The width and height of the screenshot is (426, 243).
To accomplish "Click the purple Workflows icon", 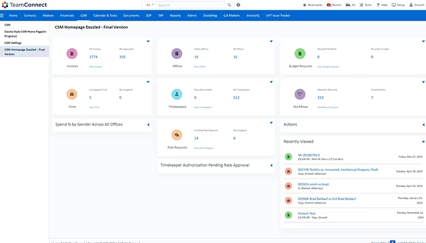I will pyautogui.click(x=300, y=94).
